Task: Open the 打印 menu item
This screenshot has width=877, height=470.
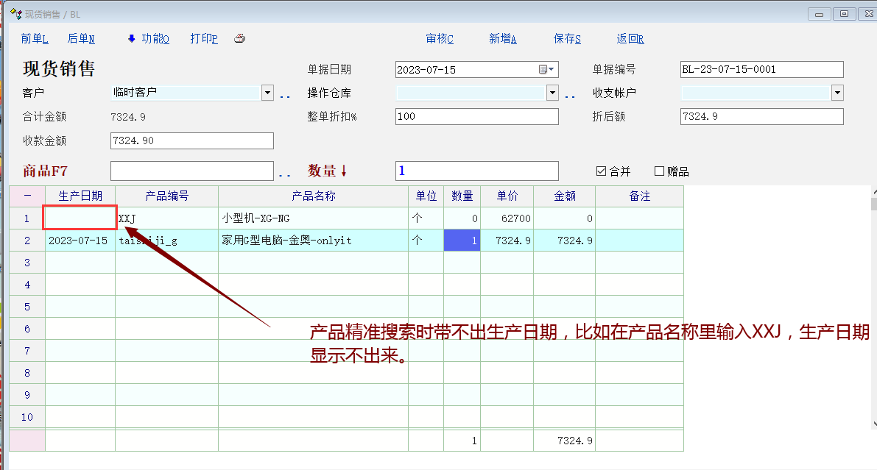Action: coord(204,39)
